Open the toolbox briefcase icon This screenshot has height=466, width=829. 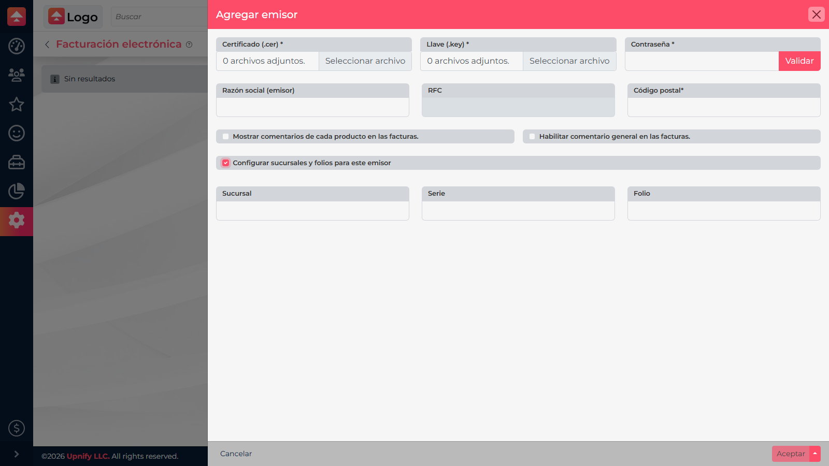tap(17, 162)
